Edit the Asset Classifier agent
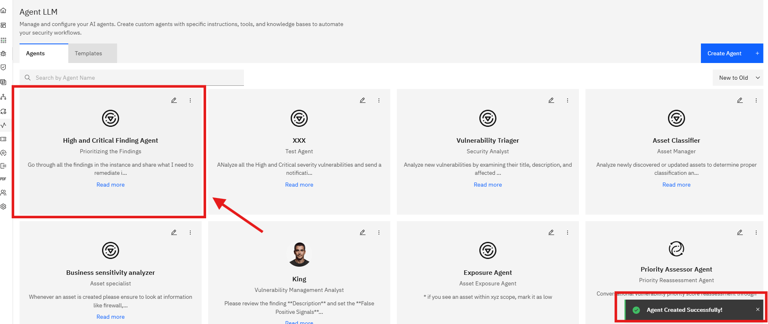 point(740,100)
